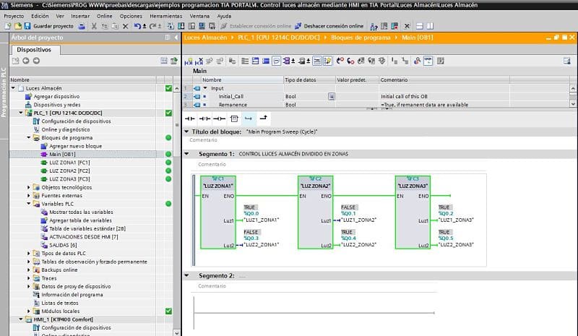The width and height of the screenshot is (578, 336).
Task: Open LUZ ZONA2 [FC2] block
Action: coord(69,171)
